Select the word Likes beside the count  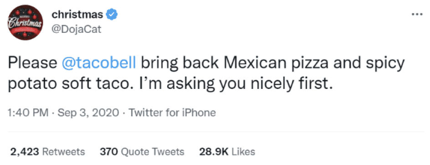tap(243, 151)
